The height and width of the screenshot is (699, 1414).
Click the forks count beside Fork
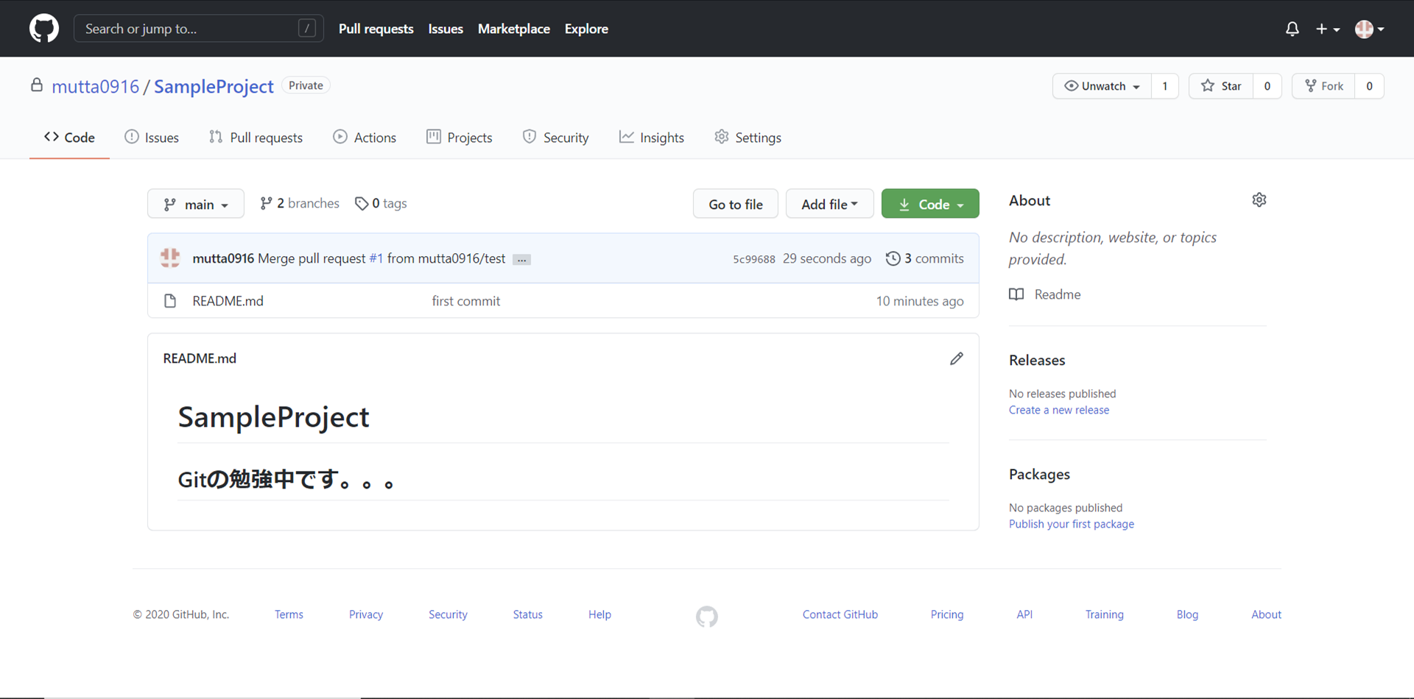[x=1370, y=86]
